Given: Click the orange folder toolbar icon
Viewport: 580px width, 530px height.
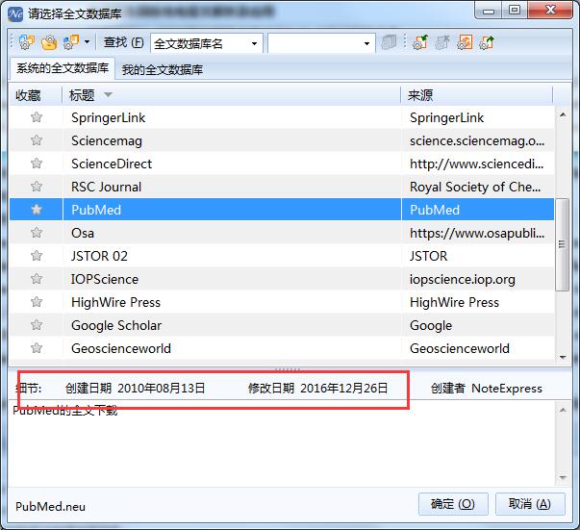Looking at the screenshot, I should point(49,43).
